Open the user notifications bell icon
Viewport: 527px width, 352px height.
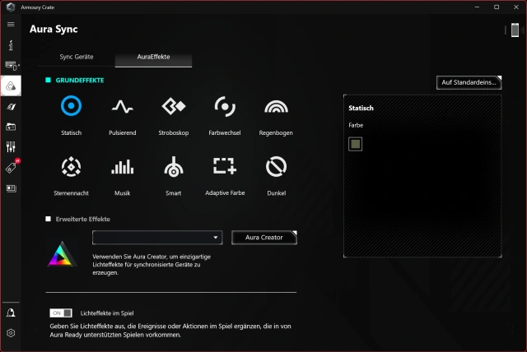11,313
